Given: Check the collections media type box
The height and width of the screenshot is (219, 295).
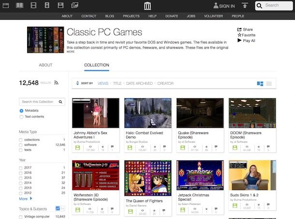Looking at the screenshot, I should pos(21,140).
